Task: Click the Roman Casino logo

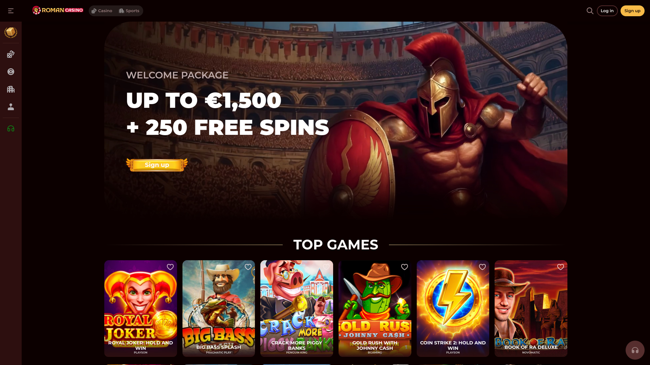Action: pyautogui.click(x=58, y=10)
